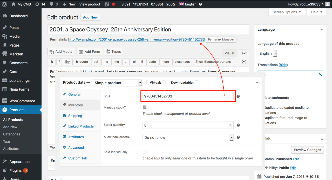Click the calendar icon beside Published on
332x180 pixels.
click(259, 177)
